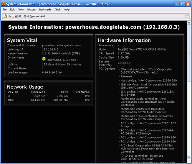
Task: Click Multimedia audio controller AC'97 entry
Action: pyautogui.click(x=148, y=102)
